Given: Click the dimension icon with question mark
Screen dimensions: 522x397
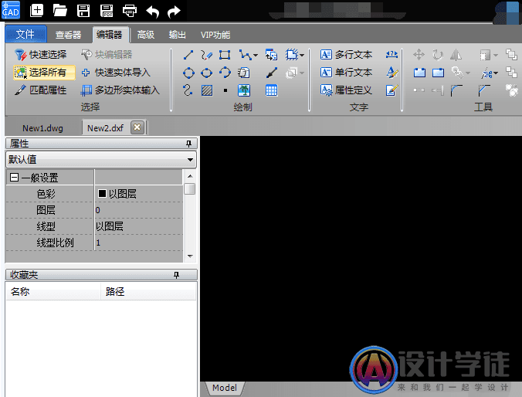Looking at the screenshot, I should 391,54.
